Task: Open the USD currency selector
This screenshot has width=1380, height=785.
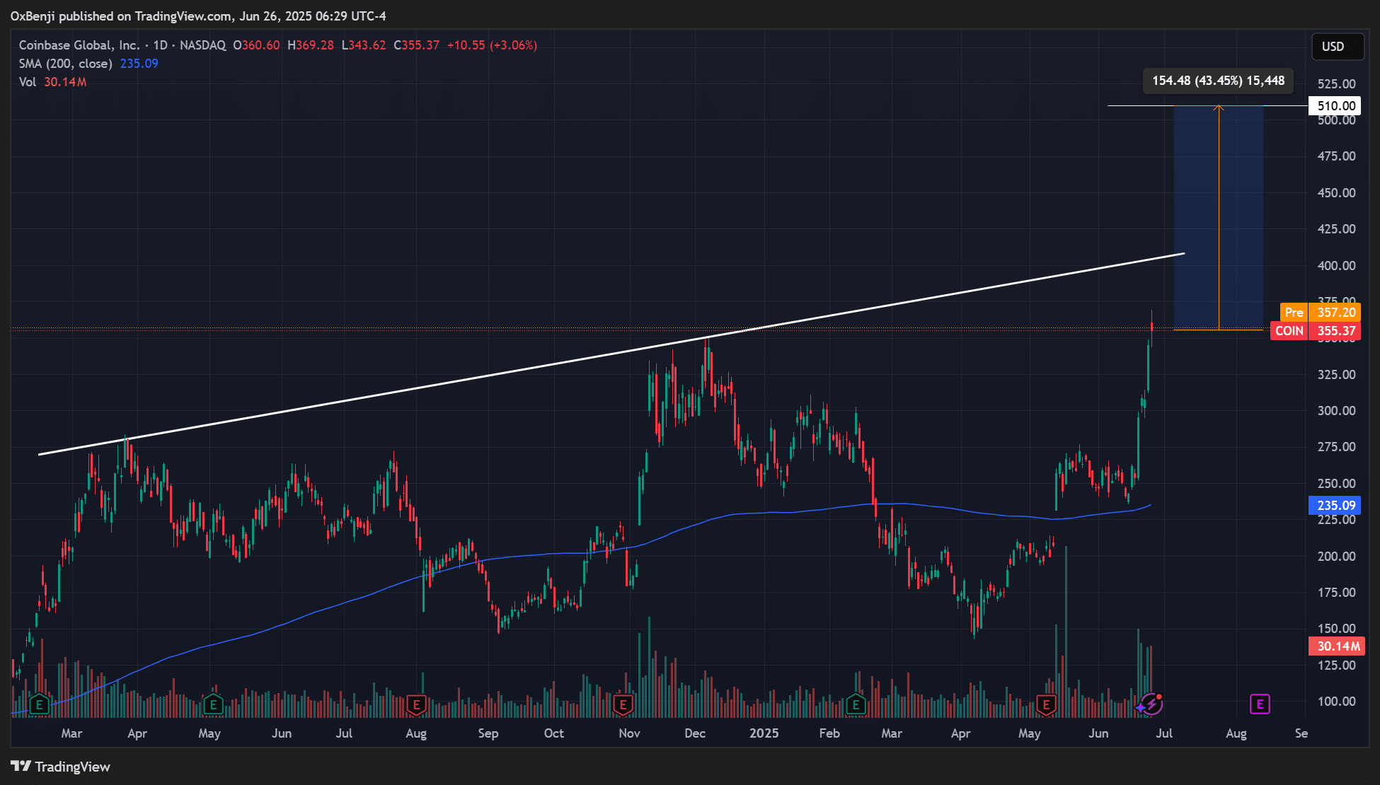Action: 1337,47
